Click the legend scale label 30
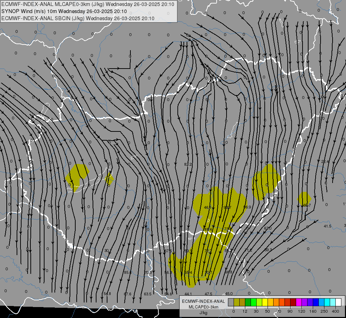This screenshot has width=346, height=318. pyautogui.click(x=256, y=312)
